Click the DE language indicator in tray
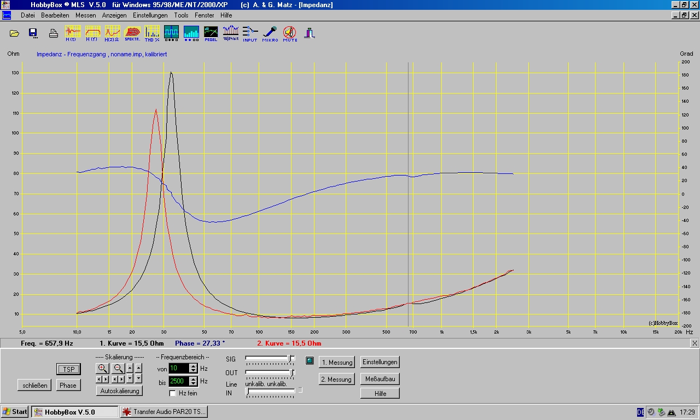The image size is (700, 420). click(640, 412)
